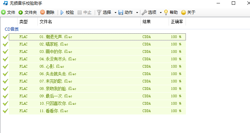Viewport: 250px width, 133px height.
Task: Click green checkmark beside 07.未完的歌.flac
Action: pos(5,81)
